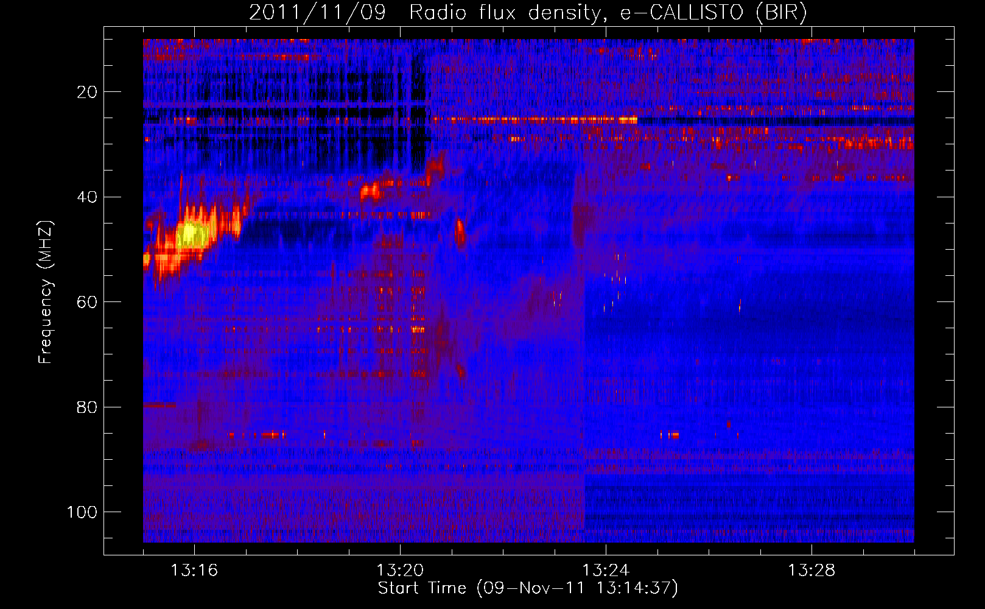Click the '40' frequency tick label
The image size is (985, 609).
(x=88, y=197)
